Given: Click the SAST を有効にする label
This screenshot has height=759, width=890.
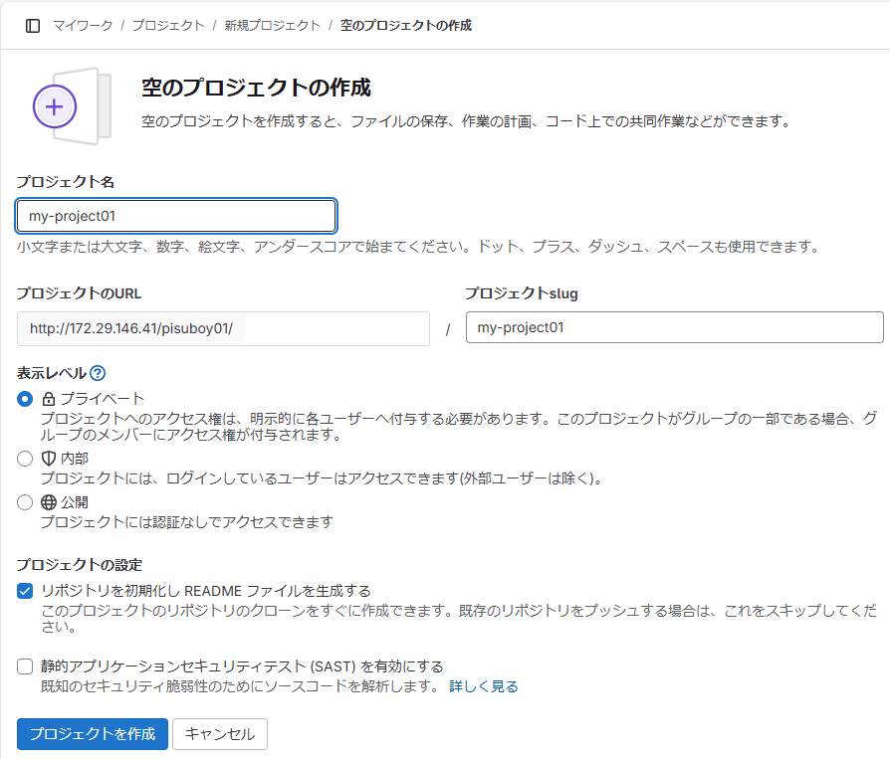Looking at the screenshot, I should click(242, 666).
